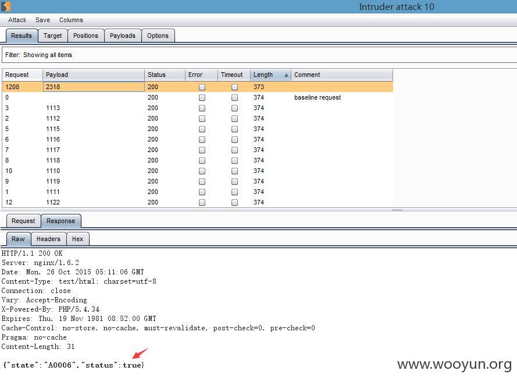Click the Length column sort arrow
This screenshot has height=381, width=517.
click(x=286, y=75)
